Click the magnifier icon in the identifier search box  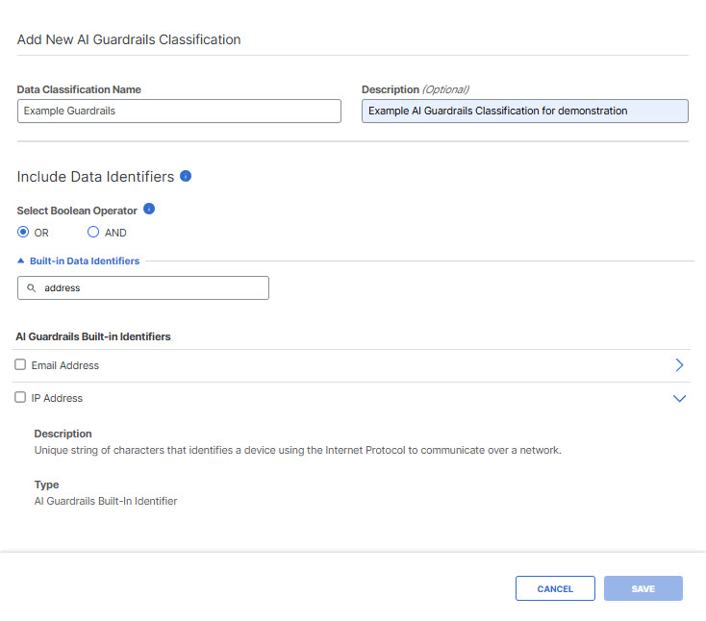pyautogui.click(x=31, y=288)
